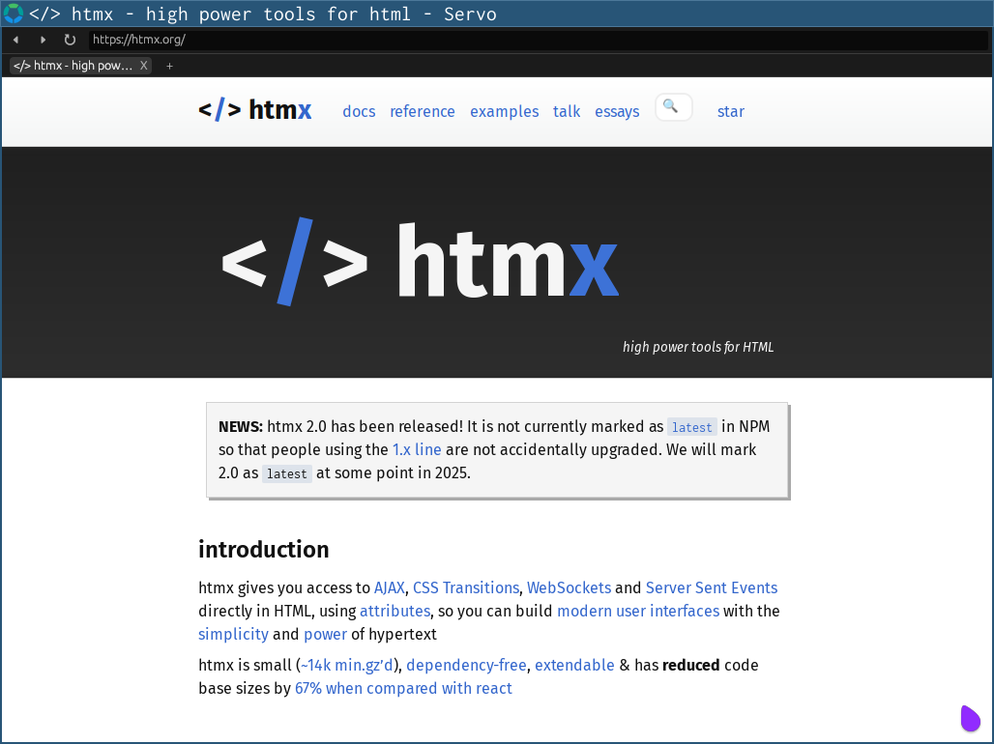
Task: Open the essays navigation link
Action: click(x=617, y=111)
